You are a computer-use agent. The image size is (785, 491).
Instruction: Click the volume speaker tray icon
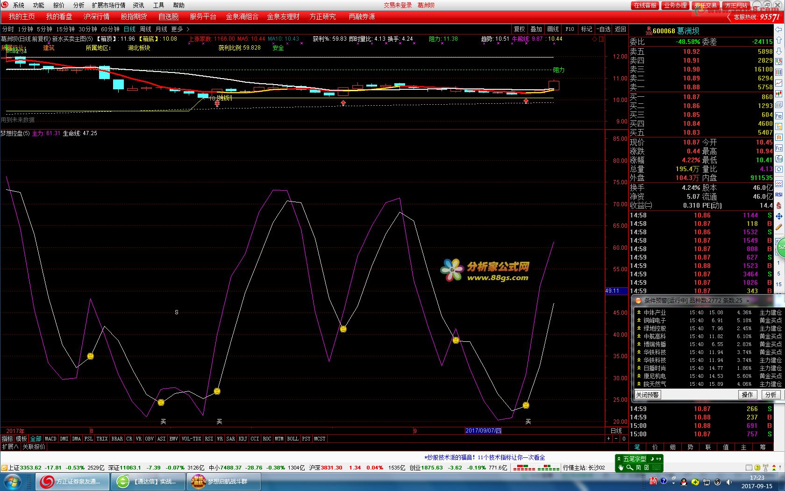coord(729,482)
